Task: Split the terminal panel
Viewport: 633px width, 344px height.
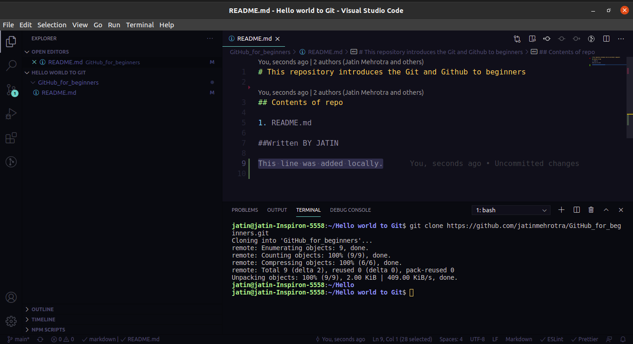Action: coord(576,210)
